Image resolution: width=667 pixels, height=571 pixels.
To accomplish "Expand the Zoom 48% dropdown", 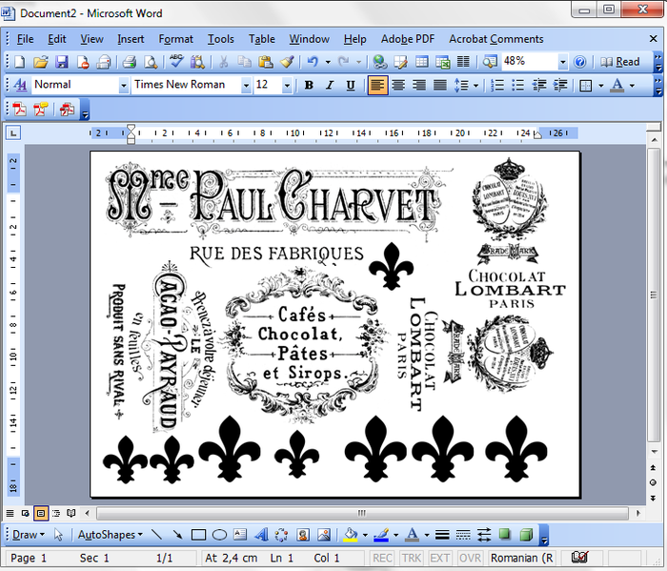I will tap(563, 62).
